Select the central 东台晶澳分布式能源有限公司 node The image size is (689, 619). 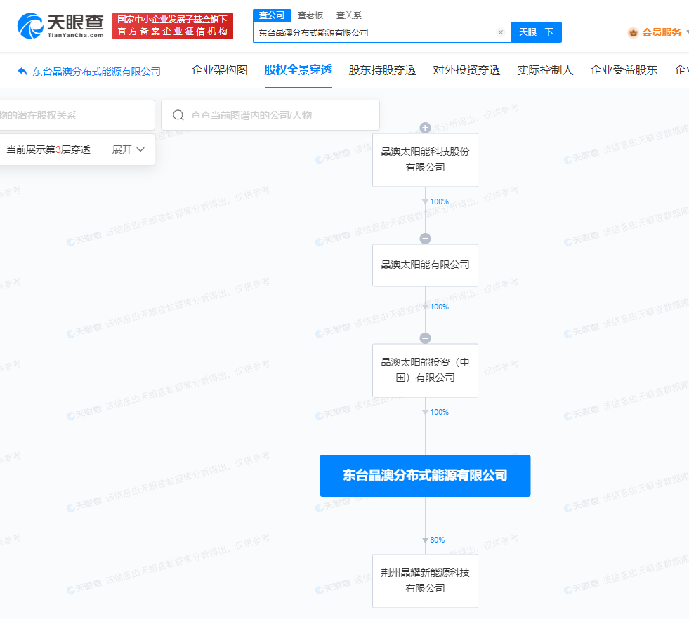[x=425, y=476]
